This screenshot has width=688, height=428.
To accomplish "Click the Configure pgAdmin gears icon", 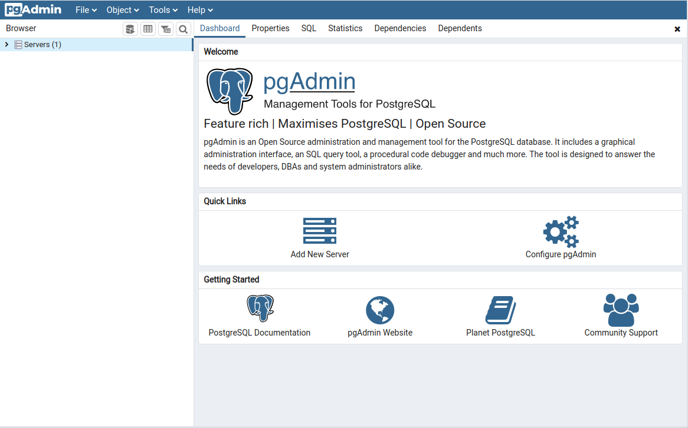I will 561,231.
